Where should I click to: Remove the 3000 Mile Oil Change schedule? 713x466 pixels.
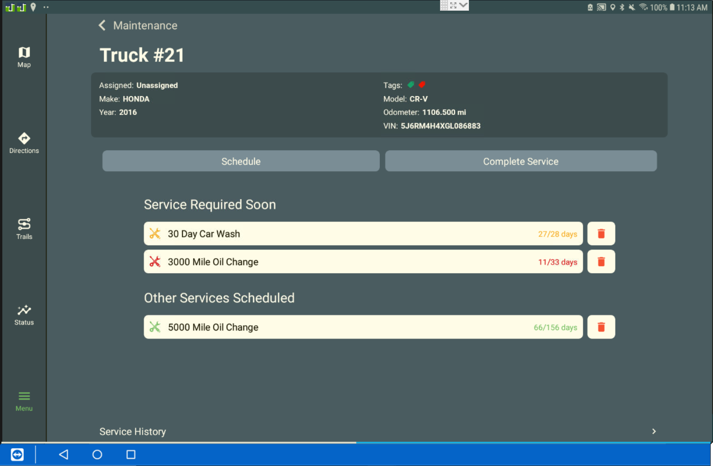[601, 262]
